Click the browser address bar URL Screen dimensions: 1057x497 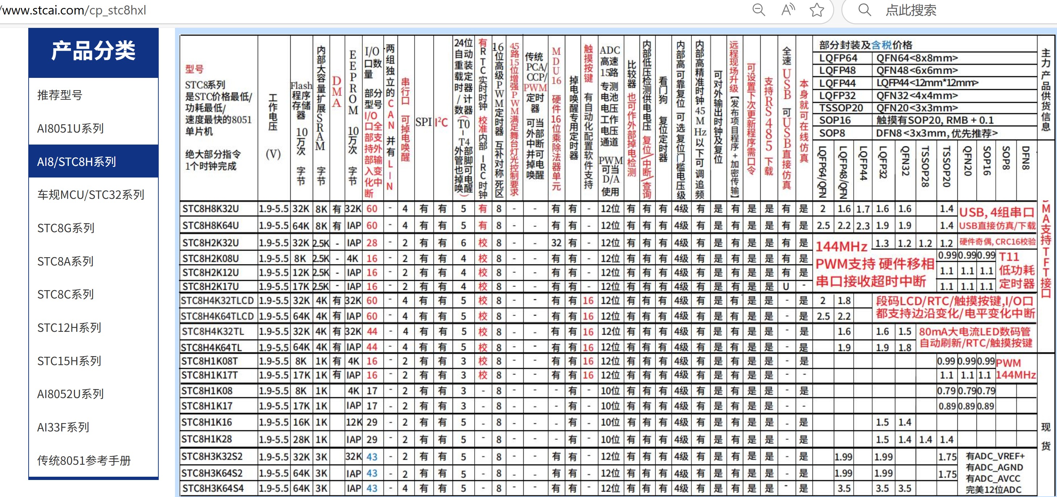(x=74, y=10)
